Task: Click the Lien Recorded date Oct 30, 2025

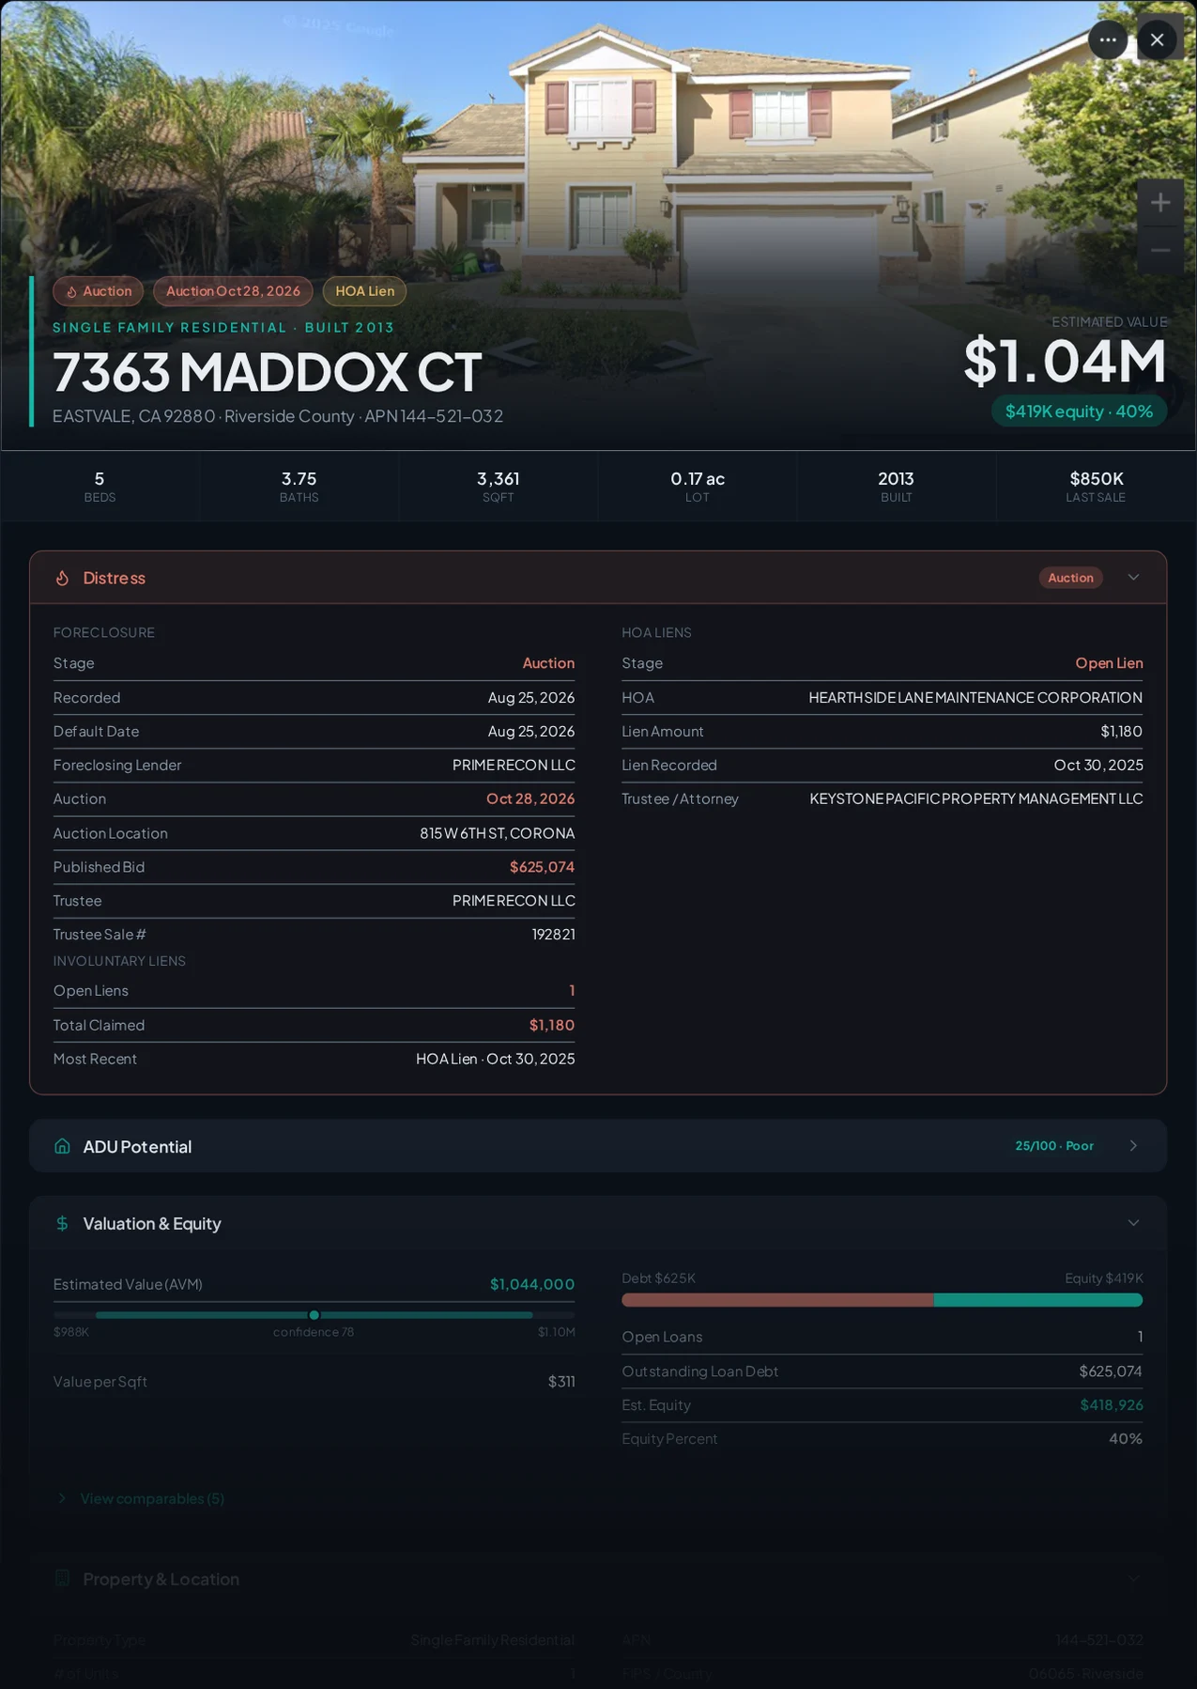Action: (x=1098, y=766)
